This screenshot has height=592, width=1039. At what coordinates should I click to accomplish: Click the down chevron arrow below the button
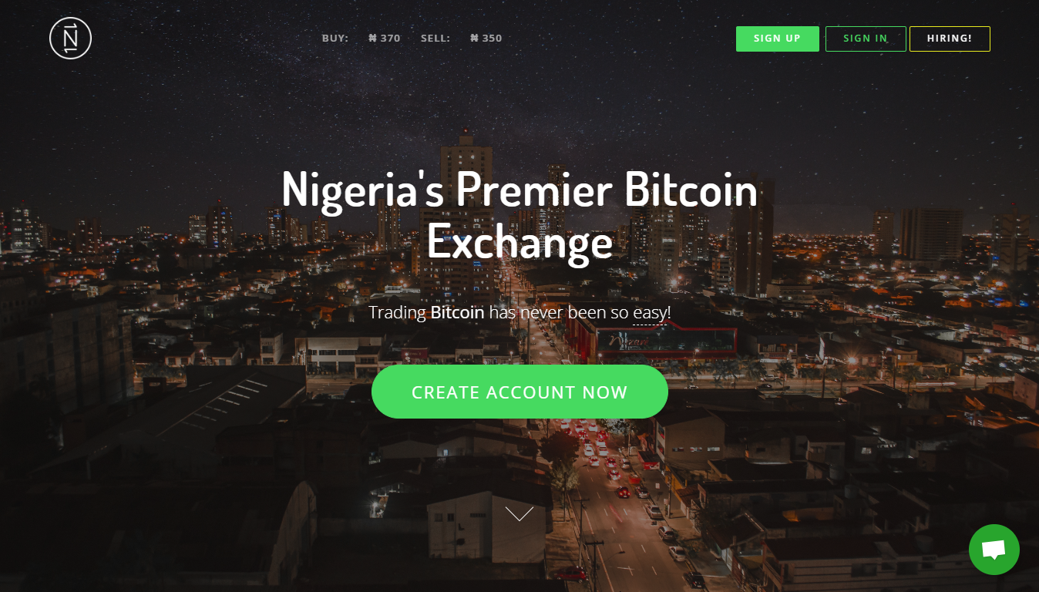pyautogui.click(x=519, y=513)
